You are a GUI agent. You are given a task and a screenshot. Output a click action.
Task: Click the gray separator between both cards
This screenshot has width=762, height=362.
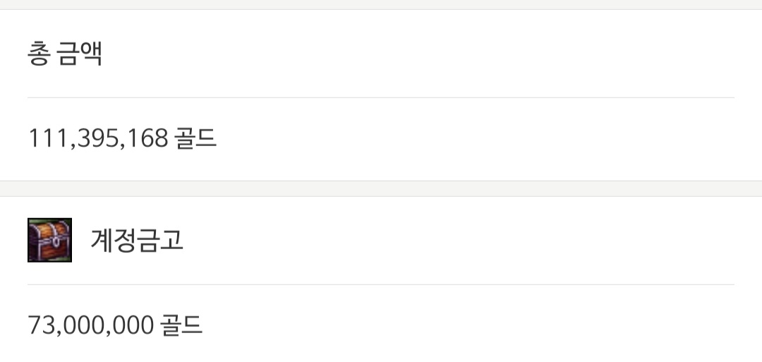pos(381,188)
